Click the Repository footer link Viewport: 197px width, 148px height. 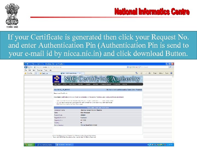63,136
